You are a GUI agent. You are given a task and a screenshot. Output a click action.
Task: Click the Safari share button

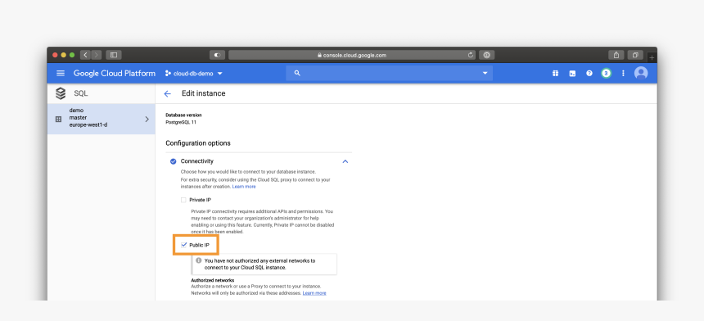pyautogui.click(x=616, y=55)
